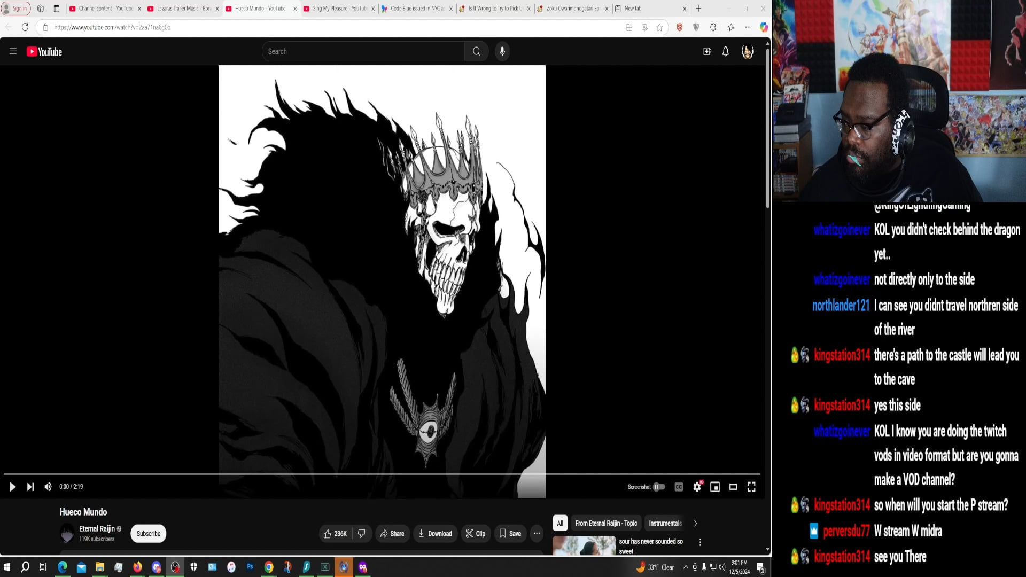Switch to the Zoku Owarimonogatari tab
This screenshot has height=577, width=1026.
tap(573, 9)
